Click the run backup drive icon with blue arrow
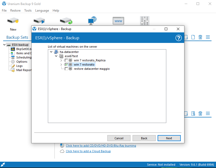Screen dimensions: 216x168 [x=39, y=21]
